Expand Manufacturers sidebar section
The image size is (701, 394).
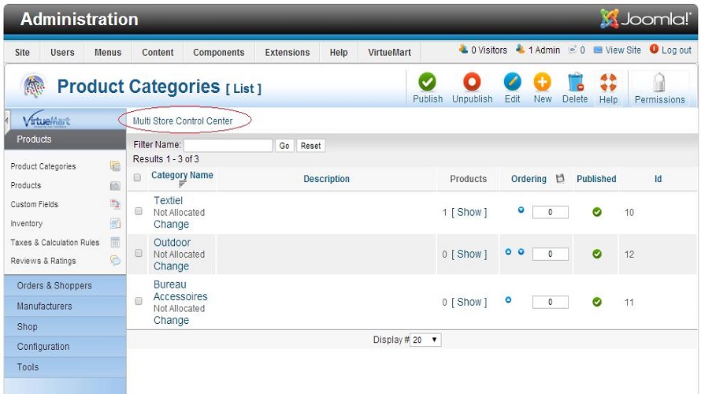pos(65,306)
